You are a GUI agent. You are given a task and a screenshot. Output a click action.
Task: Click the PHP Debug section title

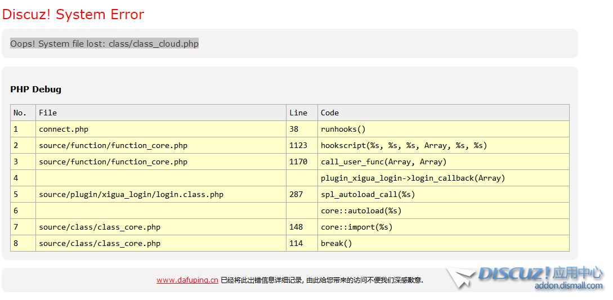pos(35,89)
